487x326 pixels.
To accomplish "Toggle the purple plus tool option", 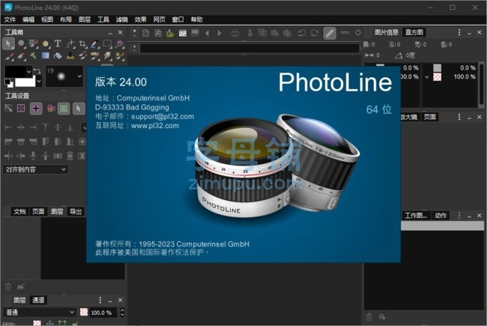I will click(36, 109).
